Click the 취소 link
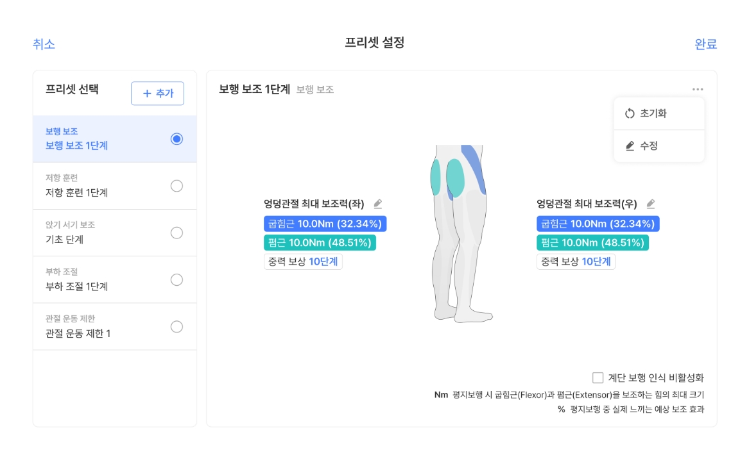Screen dimensions: 749x464 [x=44, y=44]
